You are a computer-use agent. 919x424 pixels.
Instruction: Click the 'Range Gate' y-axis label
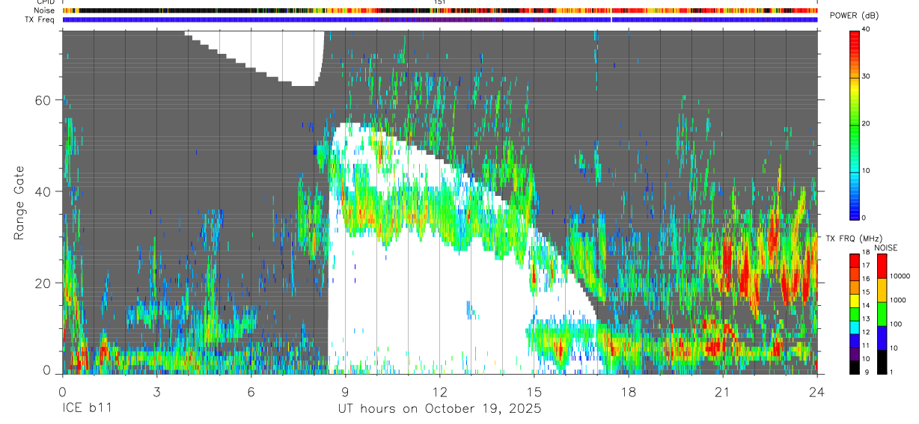pos(19,203)
